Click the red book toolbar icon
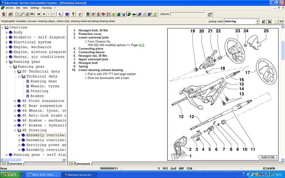This screenshot has height=178, width=285. pos(103,14)
